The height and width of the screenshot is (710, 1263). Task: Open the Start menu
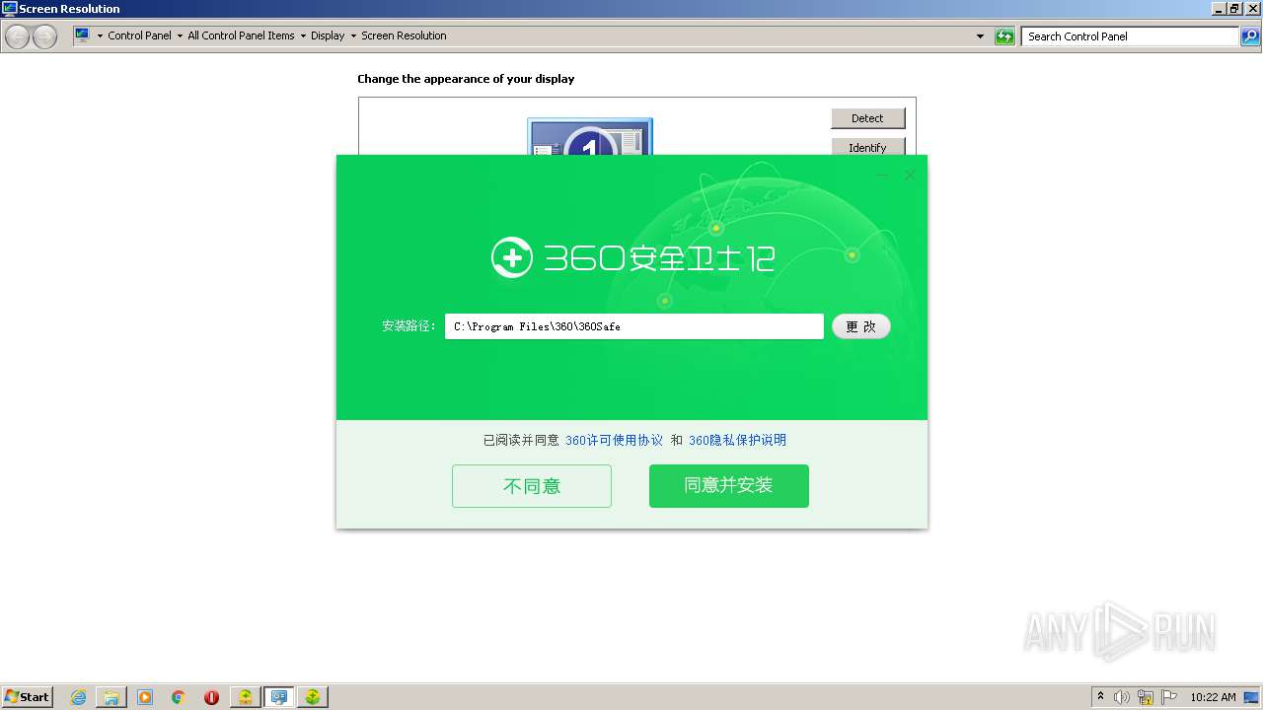[x=27, y=697]
